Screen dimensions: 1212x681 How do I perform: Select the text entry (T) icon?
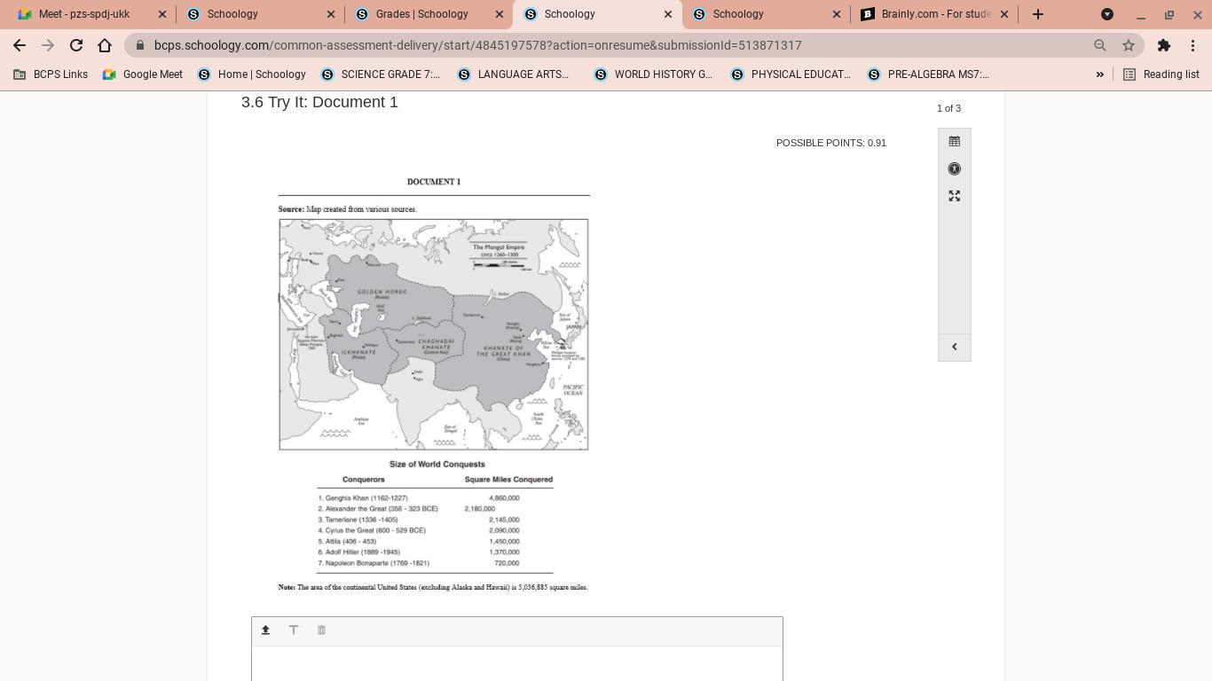coord(294,630)
